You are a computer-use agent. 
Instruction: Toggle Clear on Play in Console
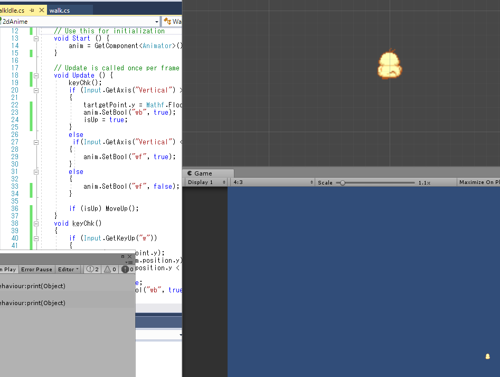click(x=8, y=270)
